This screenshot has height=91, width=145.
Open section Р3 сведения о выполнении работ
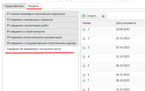click(42, 25)
